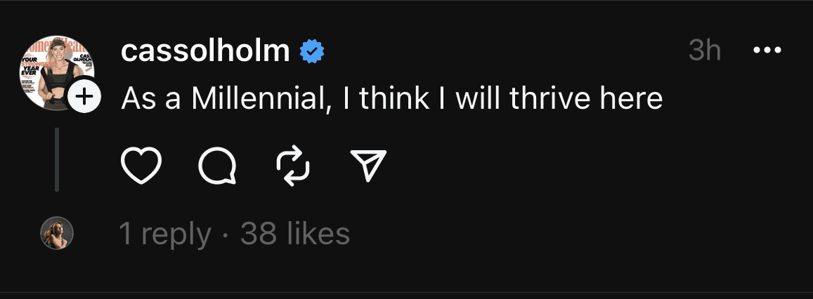Click the small replier avatar

(x=56, y=233)
